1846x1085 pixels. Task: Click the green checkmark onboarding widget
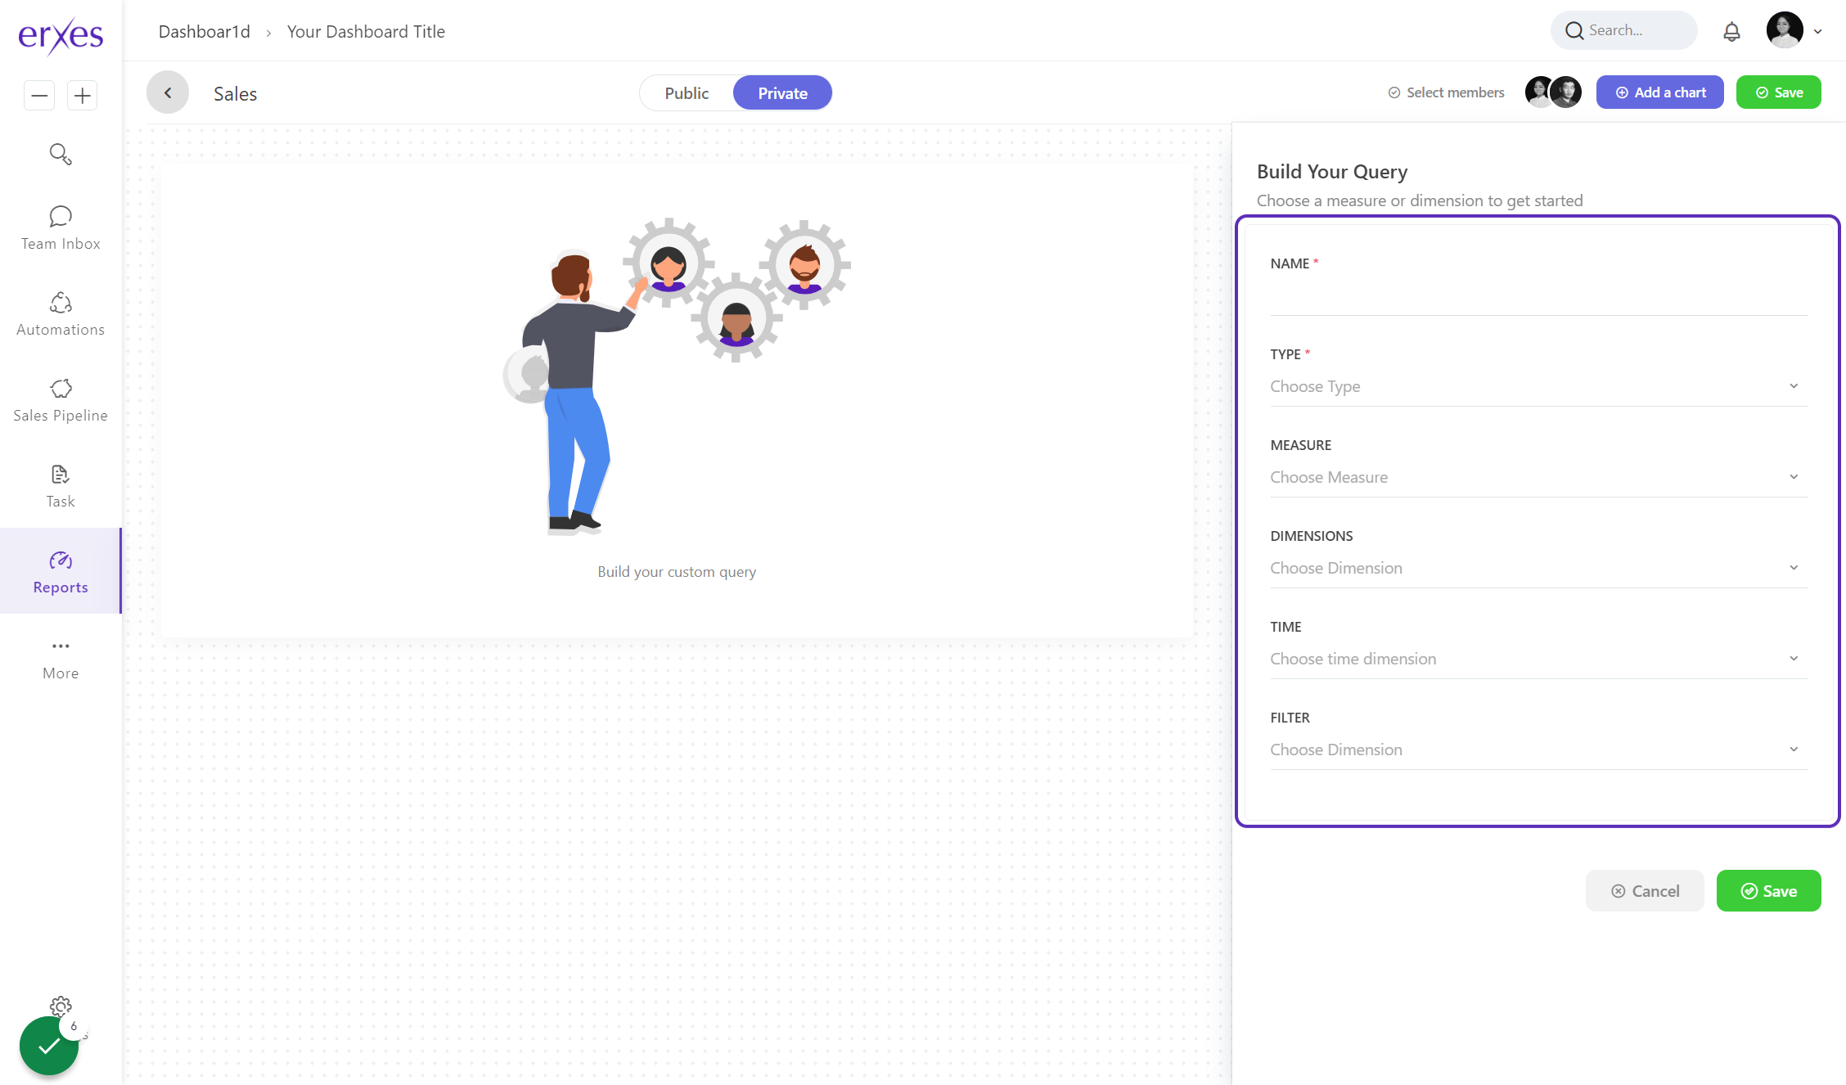point(49,1046)
